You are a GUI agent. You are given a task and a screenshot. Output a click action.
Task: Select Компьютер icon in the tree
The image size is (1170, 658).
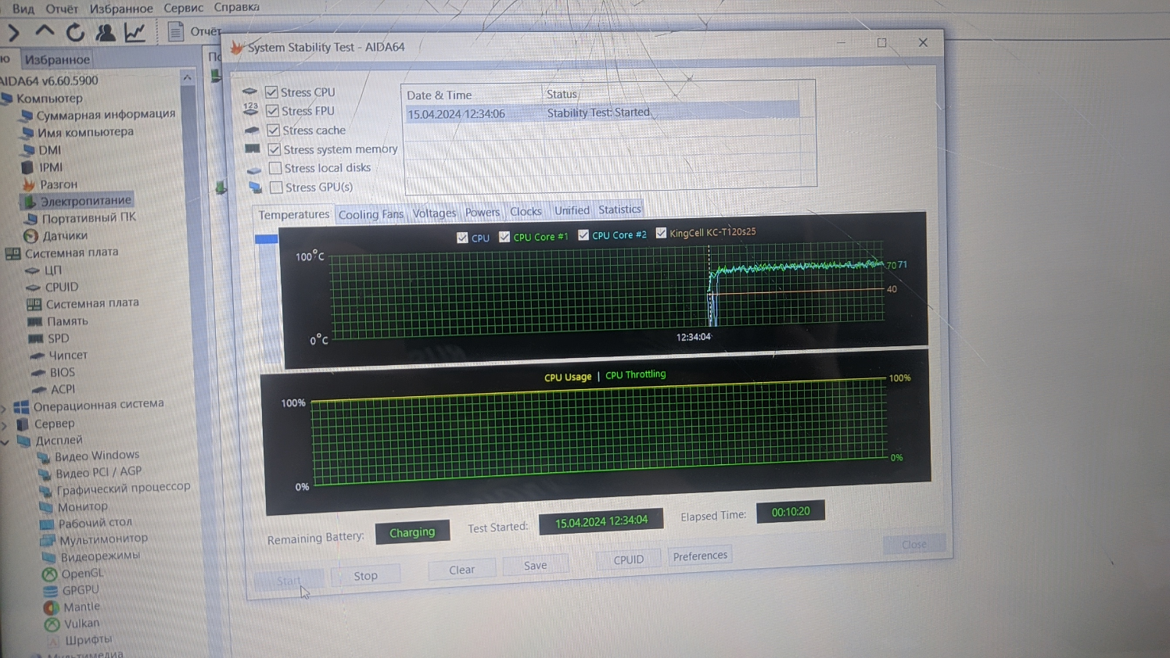click(x=7, y=98)
